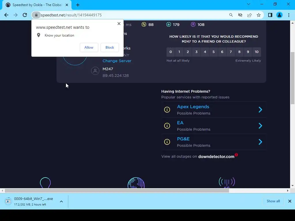Open PG&E possible problems link
This screenshot has width=295, height=221.
click(x=183, y=139)
